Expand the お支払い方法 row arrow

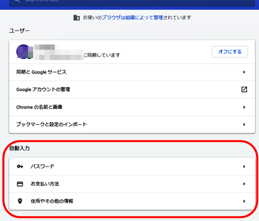[244, 184]
